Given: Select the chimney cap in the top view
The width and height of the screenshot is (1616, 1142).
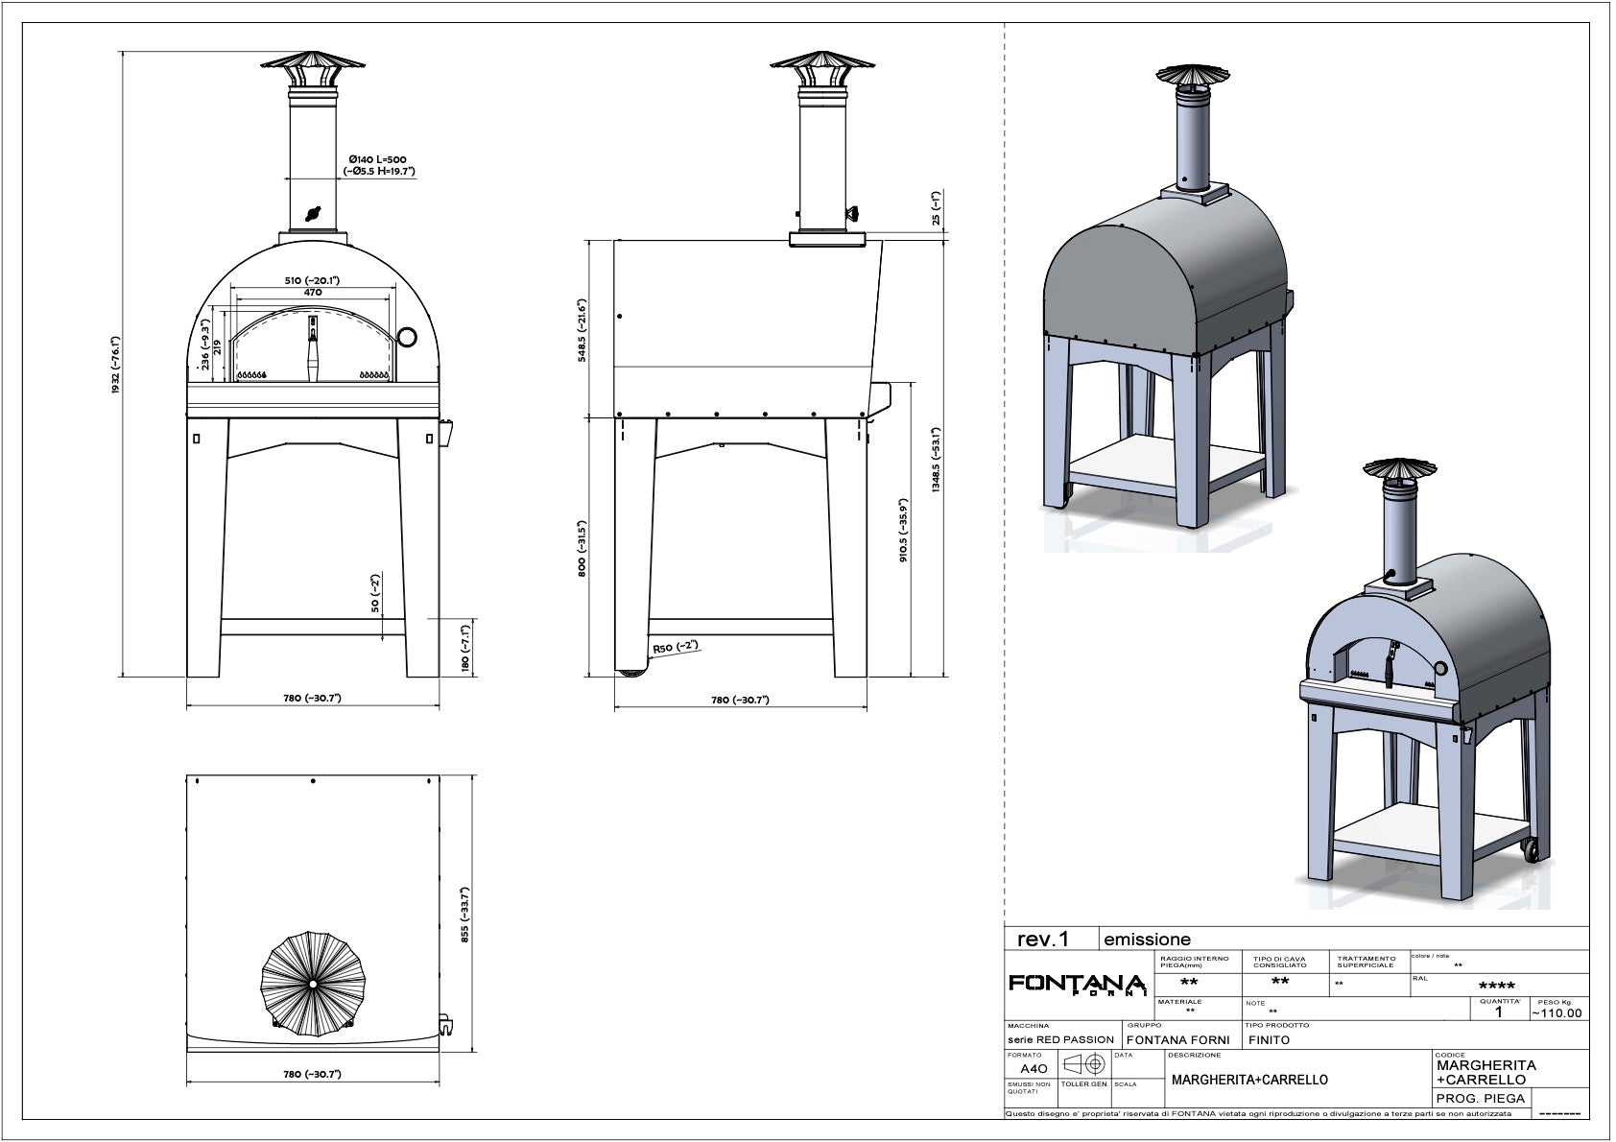Looking at the screenshot, I should point(313,984).
